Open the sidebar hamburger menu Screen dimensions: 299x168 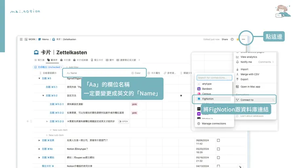pos(21,39)
